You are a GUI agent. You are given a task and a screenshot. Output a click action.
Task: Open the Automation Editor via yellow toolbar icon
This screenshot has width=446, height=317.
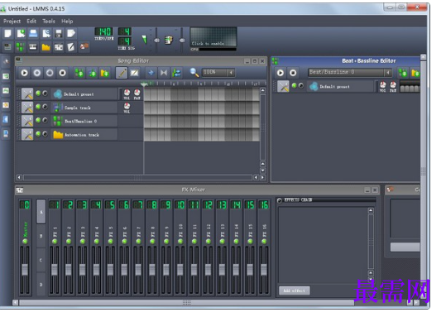click(46, 46)
